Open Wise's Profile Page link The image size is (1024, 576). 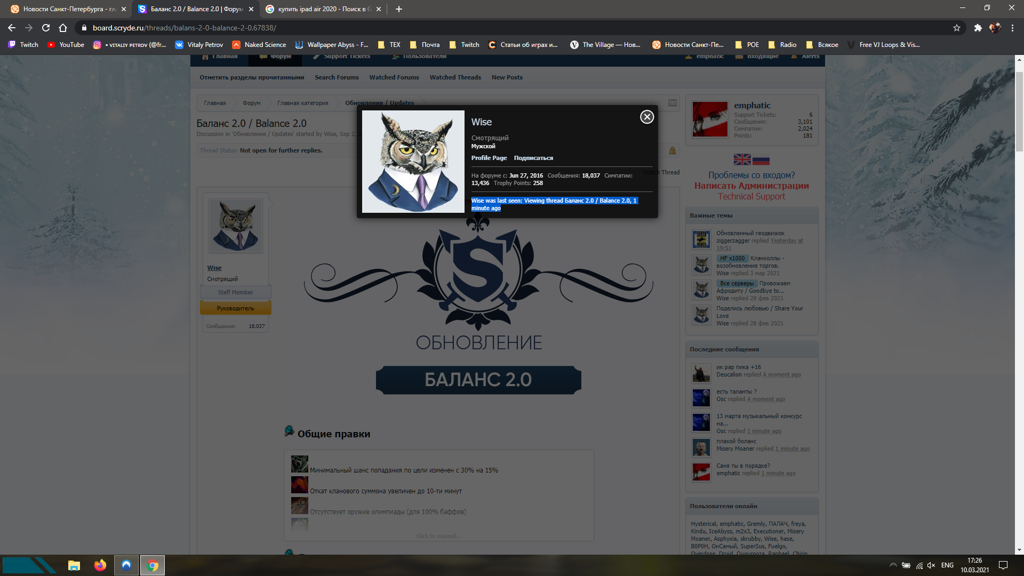click(489, 158)
